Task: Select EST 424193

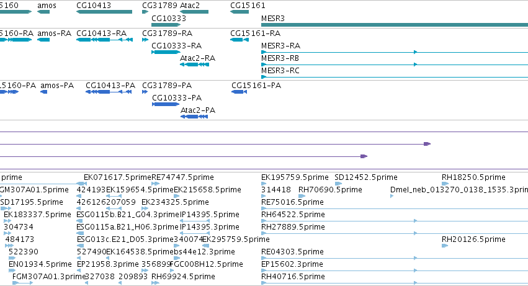Action: pos(91,190)
